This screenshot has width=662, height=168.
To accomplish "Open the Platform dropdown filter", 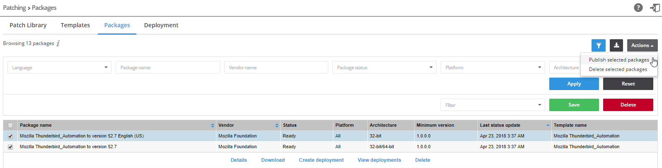I will [492, 68].
